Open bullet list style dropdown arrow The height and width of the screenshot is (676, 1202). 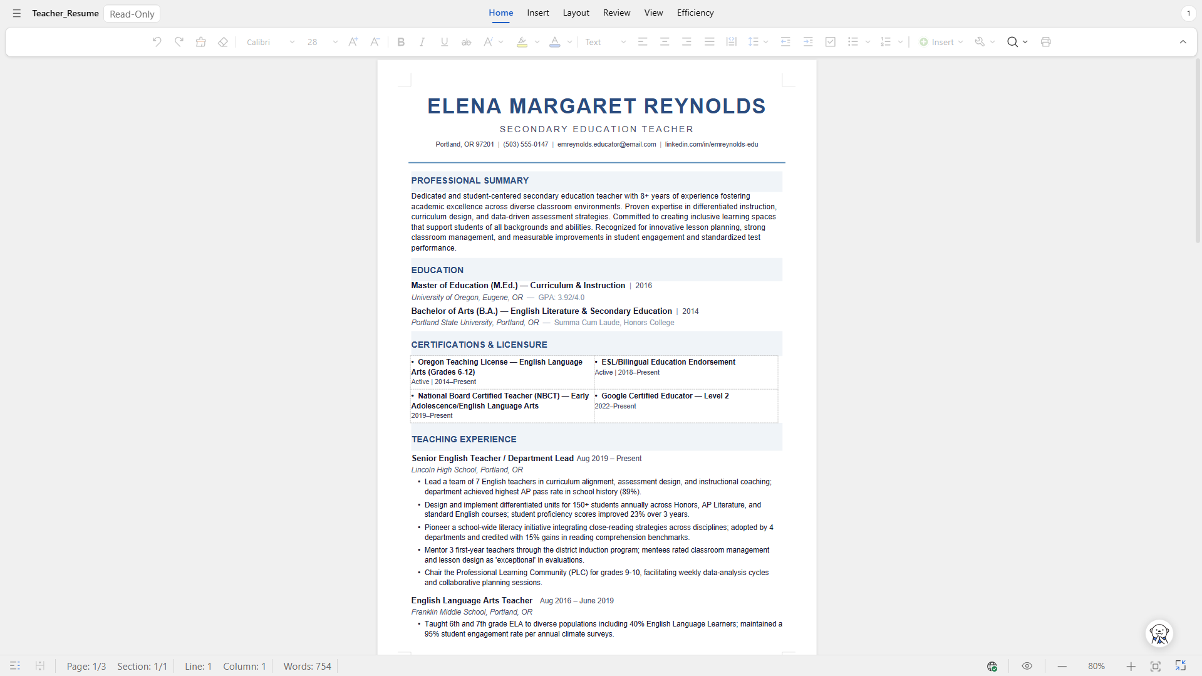[x=868, y=42]
